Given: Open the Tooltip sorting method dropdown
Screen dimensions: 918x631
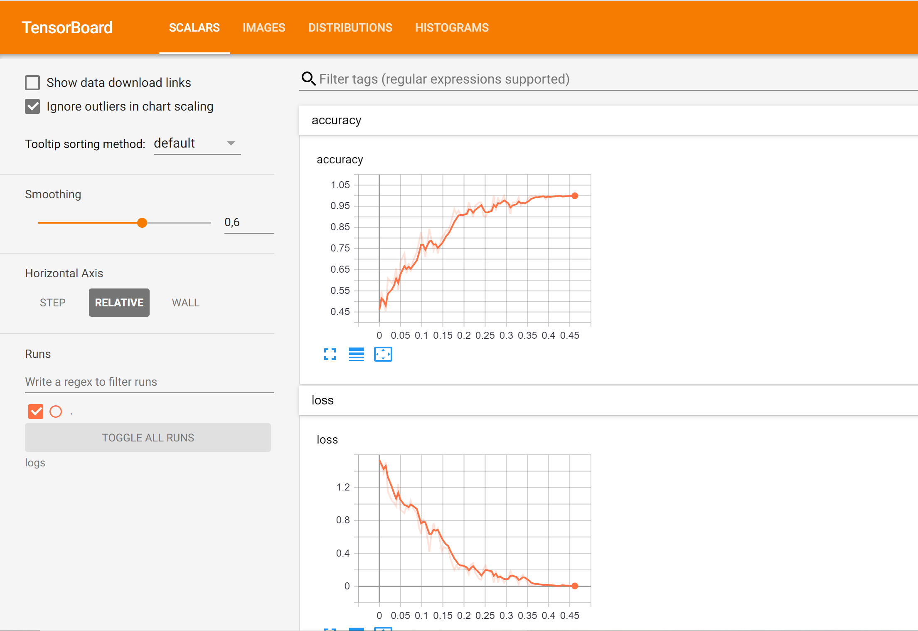Looking at the screenshot, I should (x=197, y=143).
